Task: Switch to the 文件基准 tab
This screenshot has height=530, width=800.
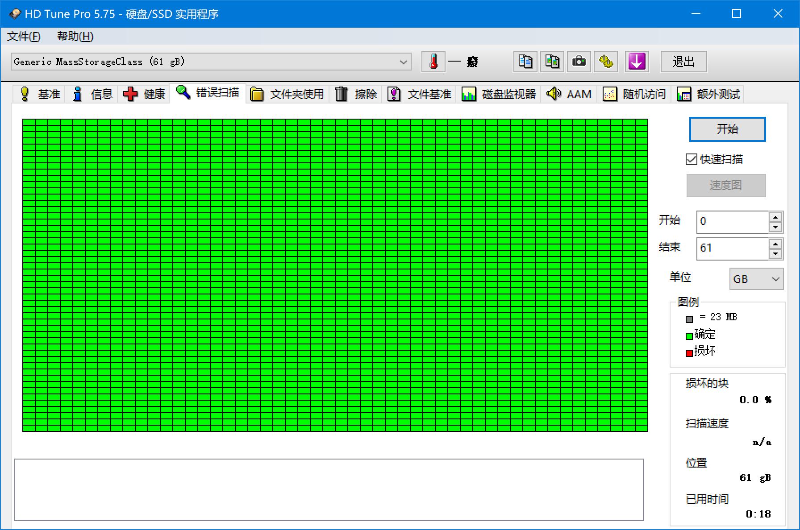Action: [419, 94]
